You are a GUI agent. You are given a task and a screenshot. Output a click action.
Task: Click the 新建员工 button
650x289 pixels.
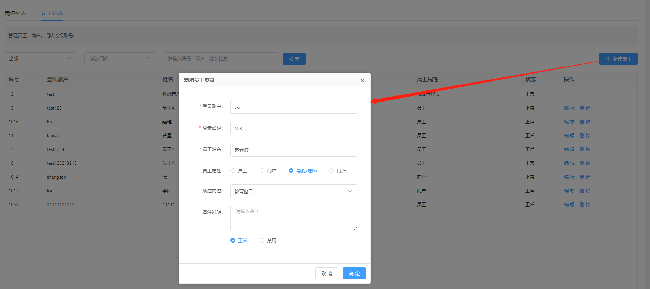click(x=618, y=59)
